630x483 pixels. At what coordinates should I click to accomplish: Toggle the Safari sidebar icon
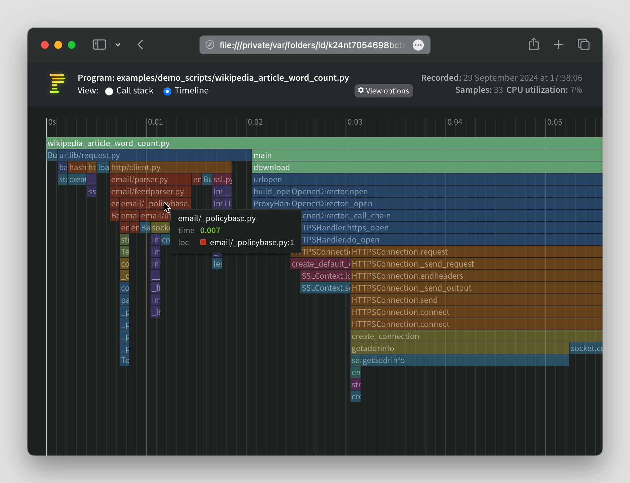[x=99, y=45]
